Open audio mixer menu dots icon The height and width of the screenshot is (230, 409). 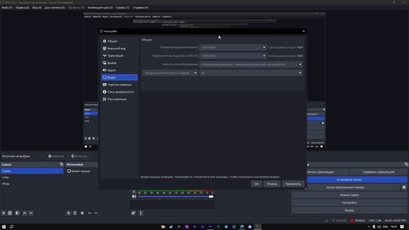141,213
